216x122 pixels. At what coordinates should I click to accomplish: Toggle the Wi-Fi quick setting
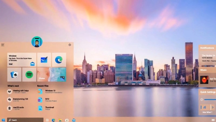205,107
